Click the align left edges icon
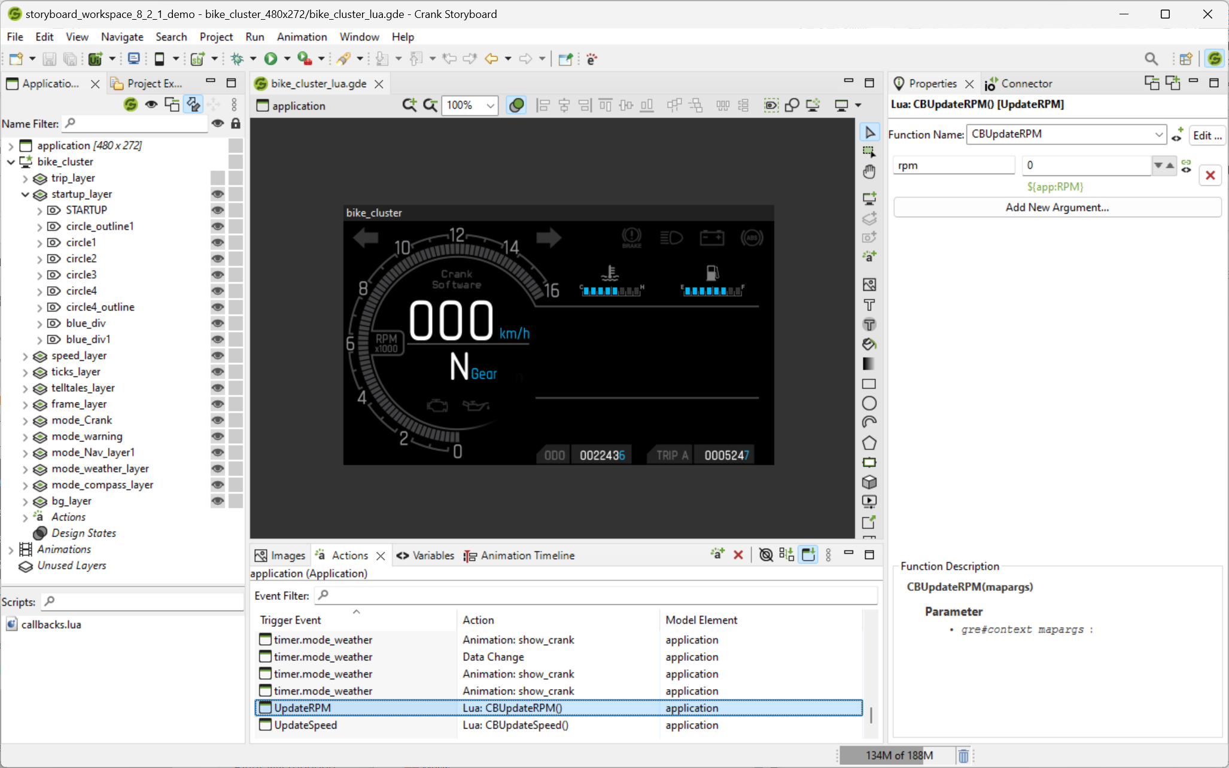The height and width of the screenshot is (768, 1229). [543, 106]
